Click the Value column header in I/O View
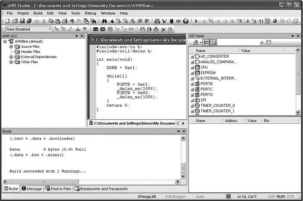The image size is (303, 201). (246, 50)
